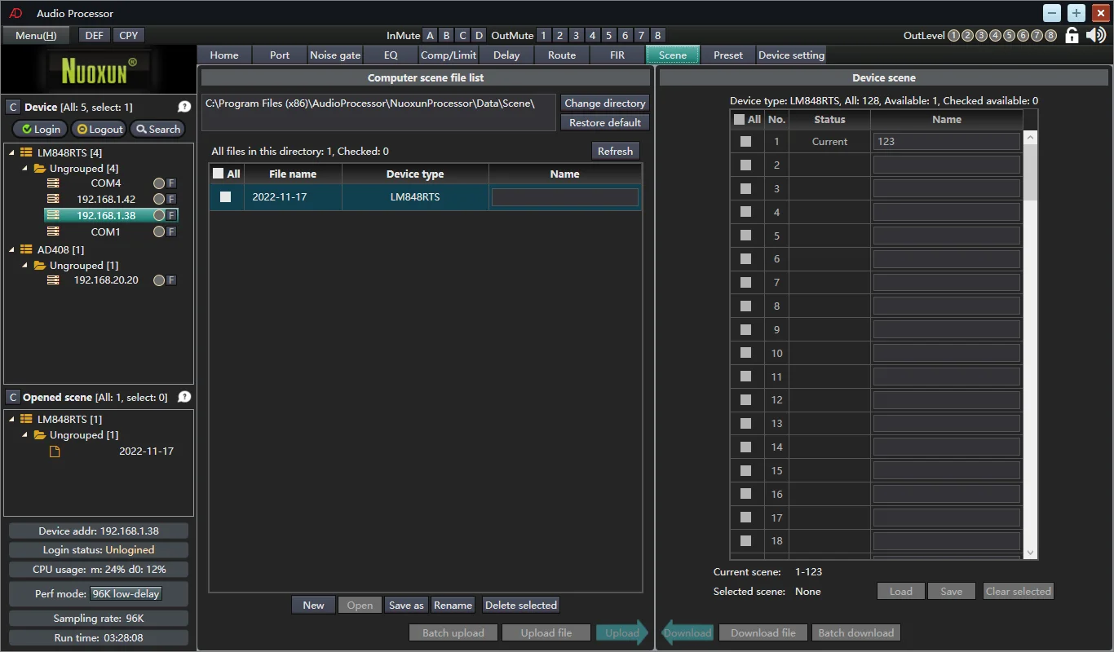1114x652 pixels.
Task: Click the F icon next to COM4
Action: click(171, 183)
